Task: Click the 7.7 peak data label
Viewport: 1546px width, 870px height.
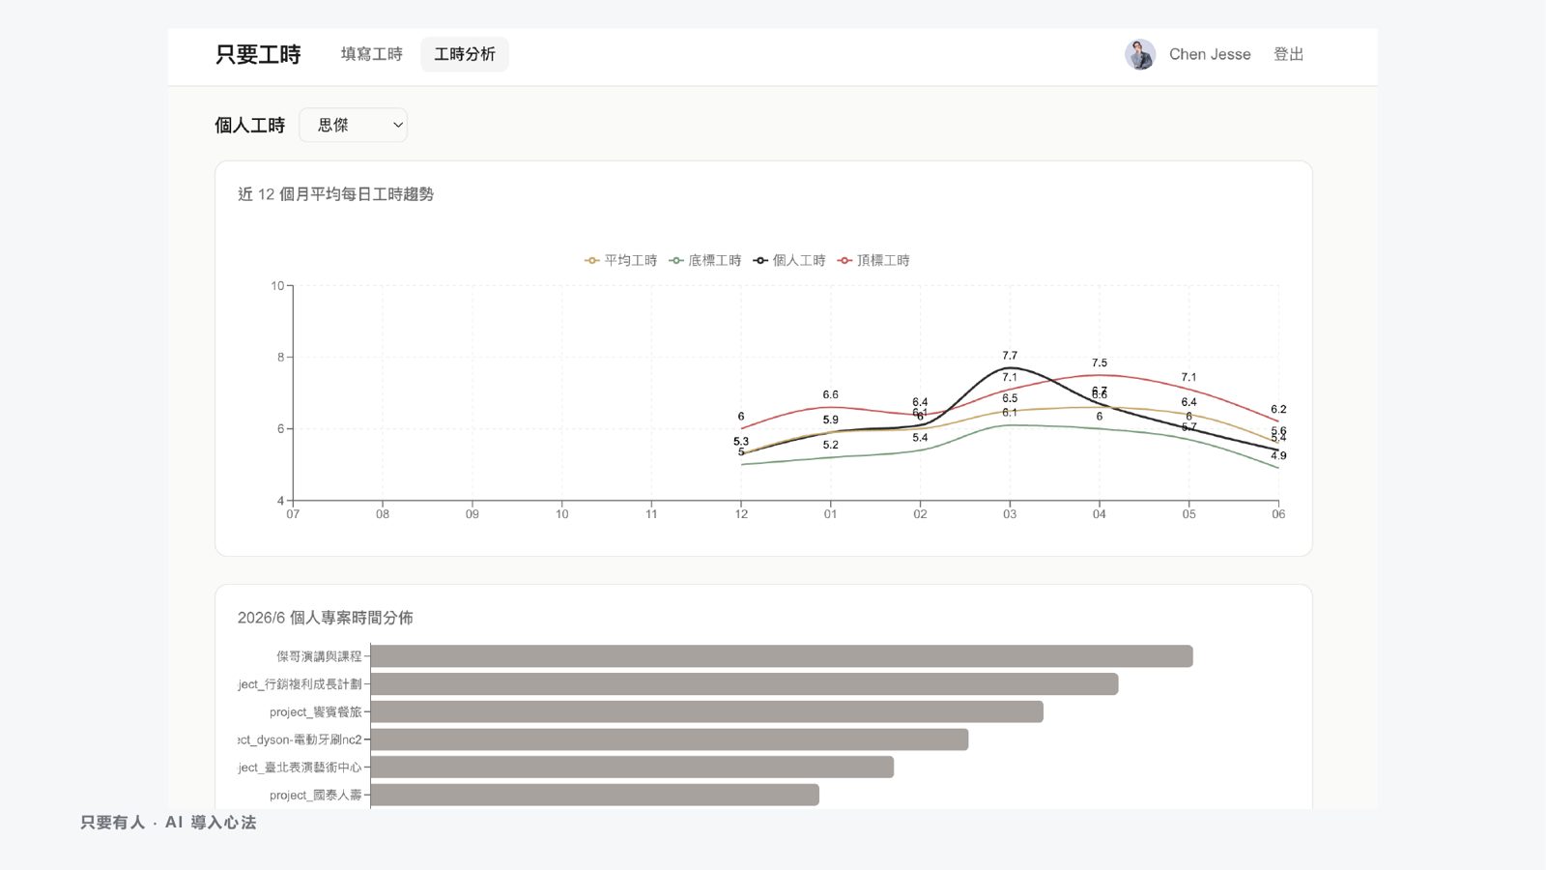Action: tap(1010, 356)
